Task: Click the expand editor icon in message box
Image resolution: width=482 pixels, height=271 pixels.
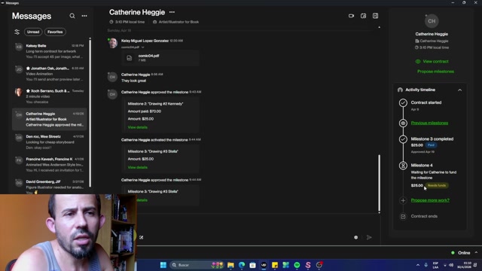Action: 141,238
